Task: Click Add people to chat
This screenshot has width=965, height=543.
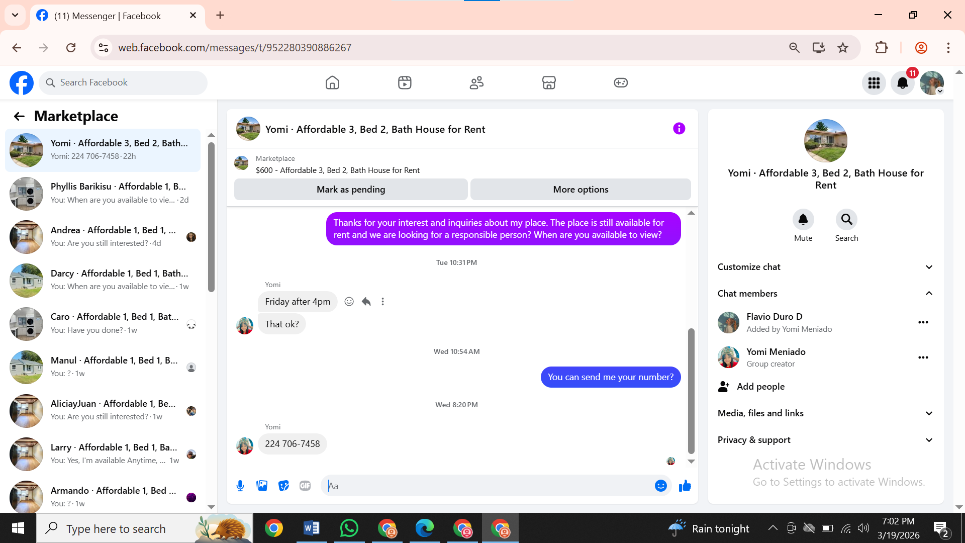Action: point(760,387)
